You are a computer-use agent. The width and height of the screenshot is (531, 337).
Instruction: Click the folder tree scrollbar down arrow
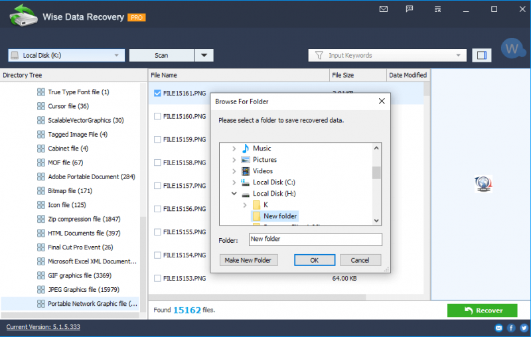[376, 221]
